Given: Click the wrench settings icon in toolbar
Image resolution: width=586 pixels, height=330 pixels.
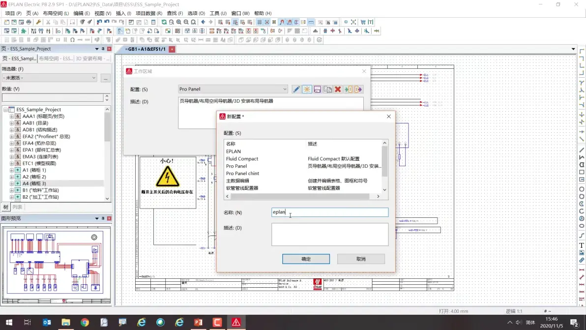Looking at the screenshot, I should (x=38, y=22).
